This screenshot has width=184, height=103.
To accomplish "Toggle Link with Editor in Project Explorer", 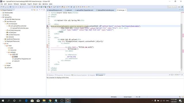I will click(34, 10).
